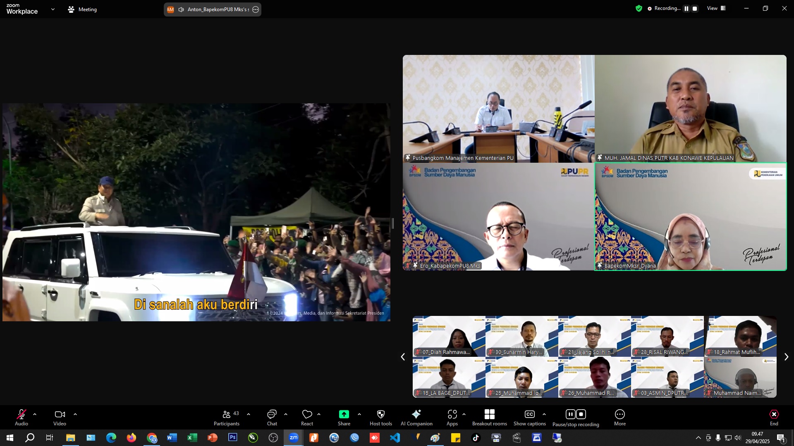Open Firefox from taskbar
The image size is (794, 446).
click(132, 438)
